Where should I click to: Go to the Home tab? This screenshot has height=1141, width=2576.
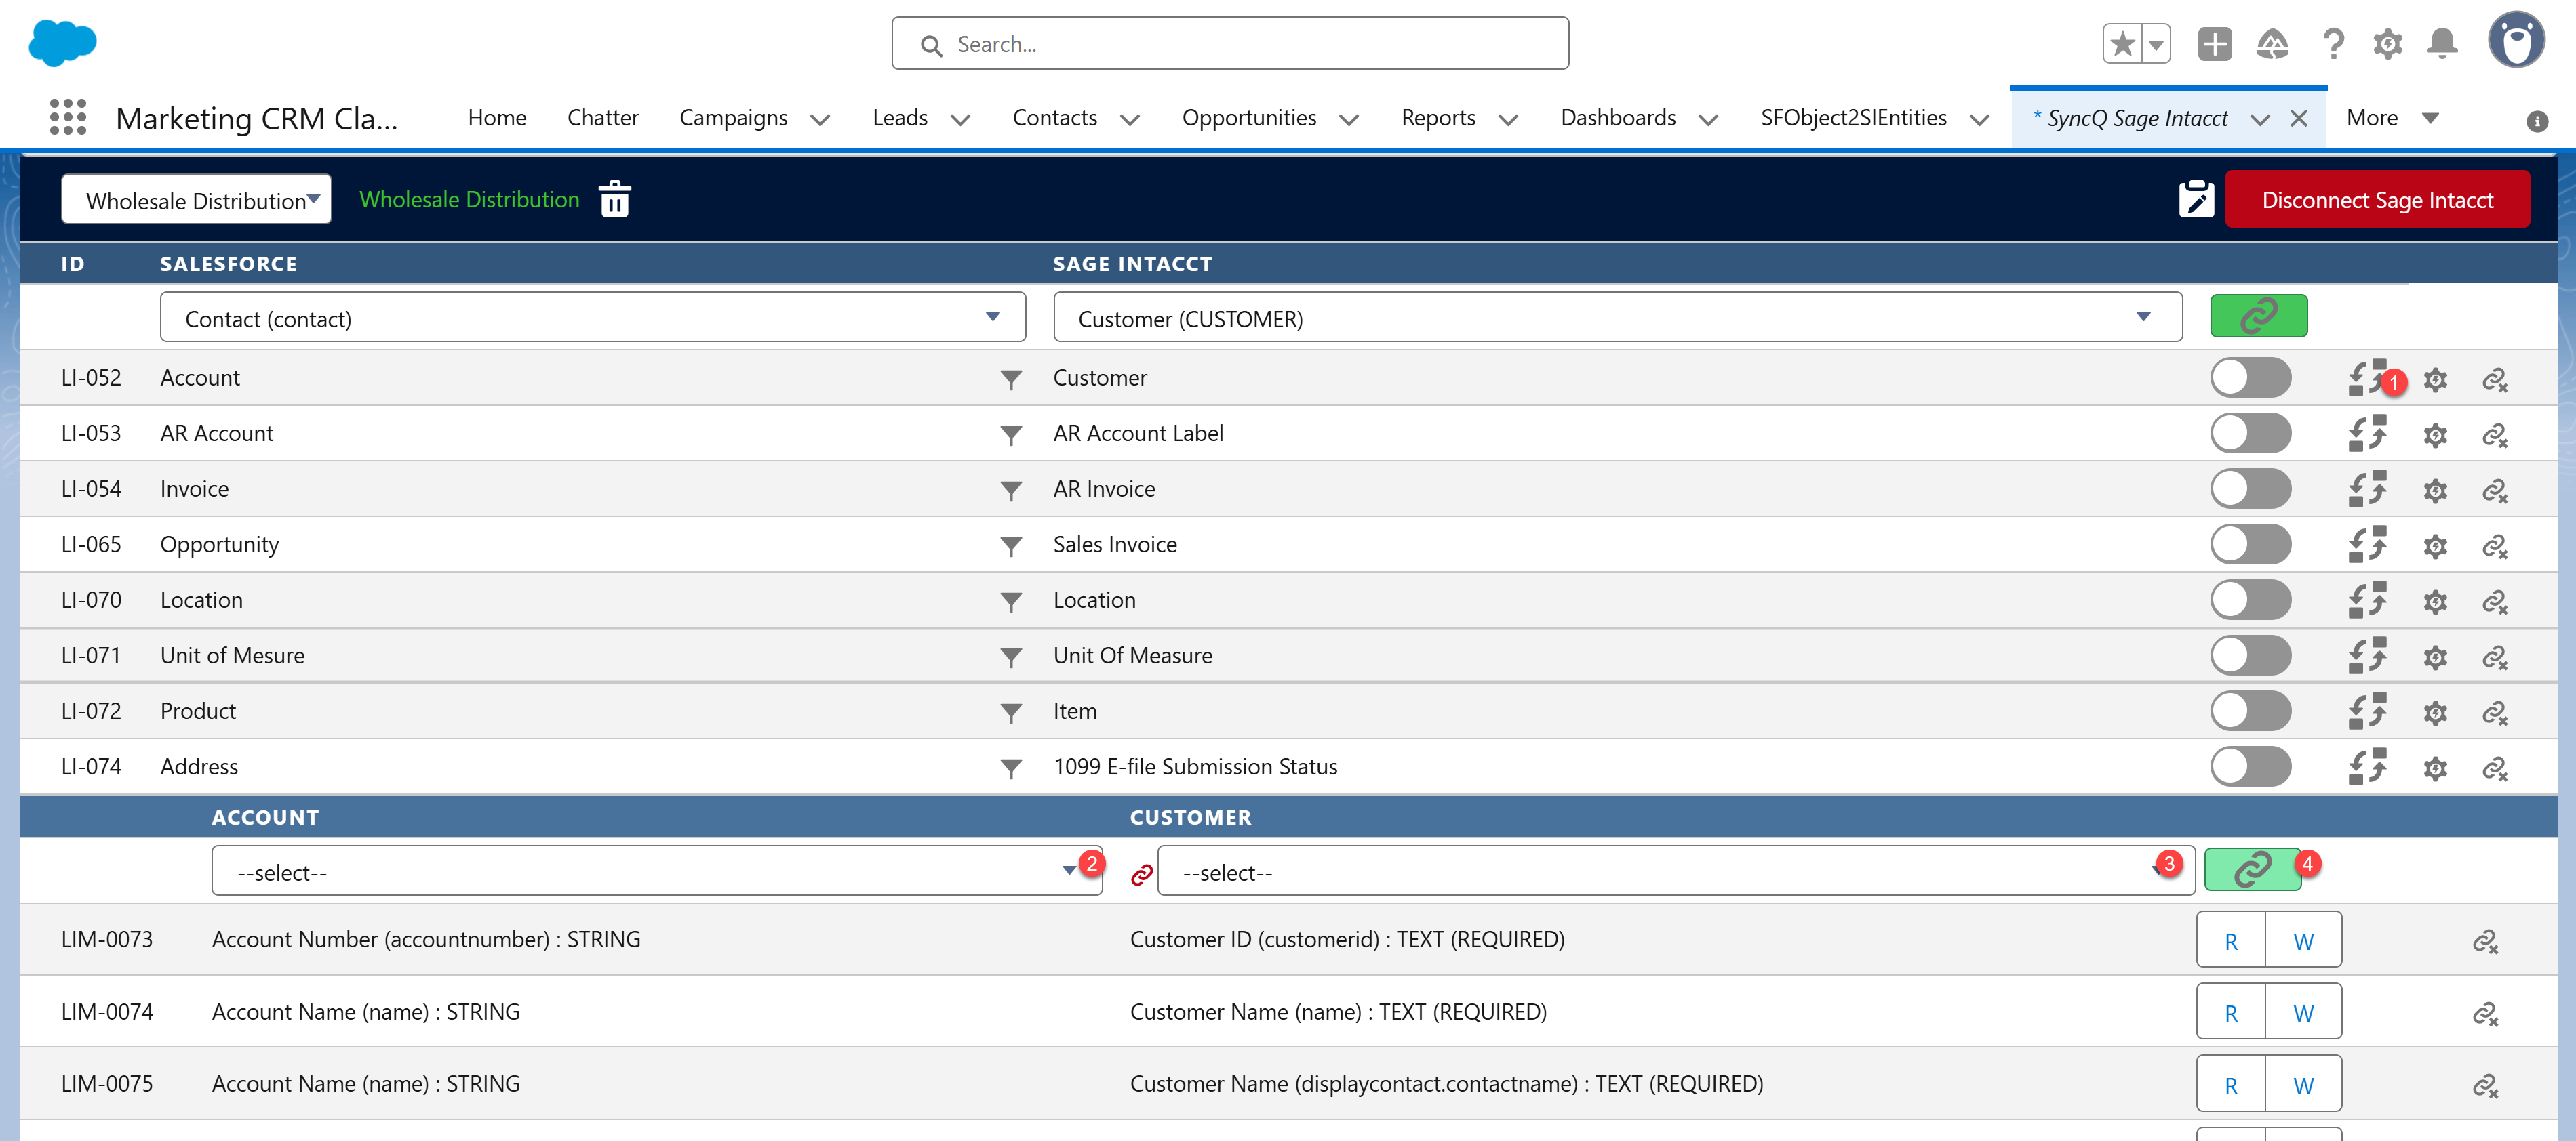[497, 118]
